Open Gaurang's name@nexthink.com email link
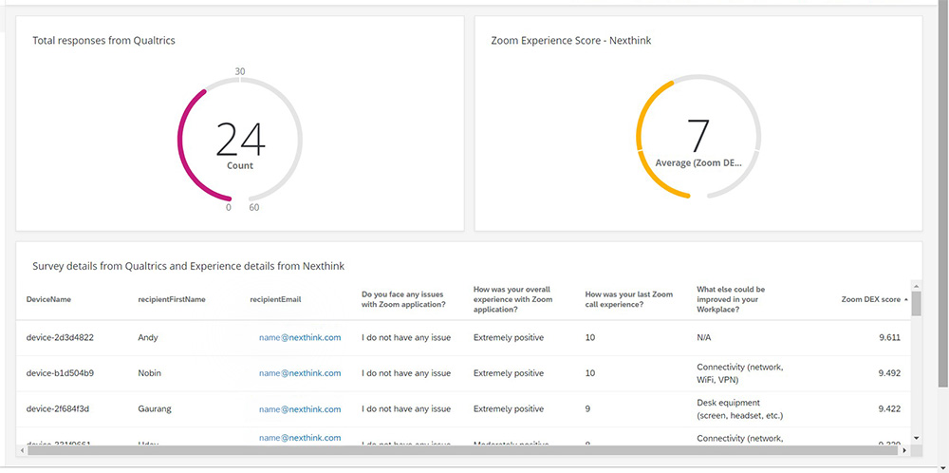 (300, 408)
